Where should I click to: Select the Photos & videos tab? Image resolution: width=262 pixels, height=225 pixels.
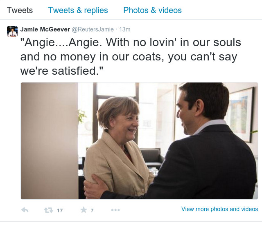pos(152,10)
